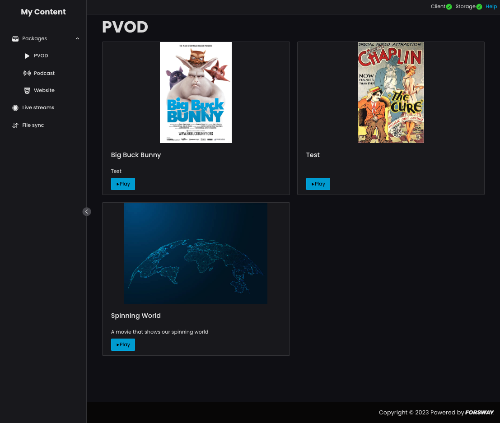Collapse the sidebar with the round arrow button
This screenshot has width=500, height=423.
(87, 212)
